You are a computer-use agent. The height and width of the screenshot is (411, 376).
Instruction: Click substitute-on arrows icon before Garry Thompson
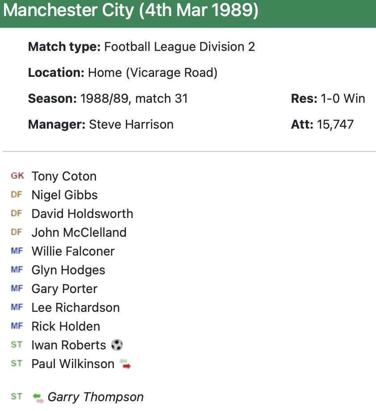pyautogui.click(x=38, y=397)
